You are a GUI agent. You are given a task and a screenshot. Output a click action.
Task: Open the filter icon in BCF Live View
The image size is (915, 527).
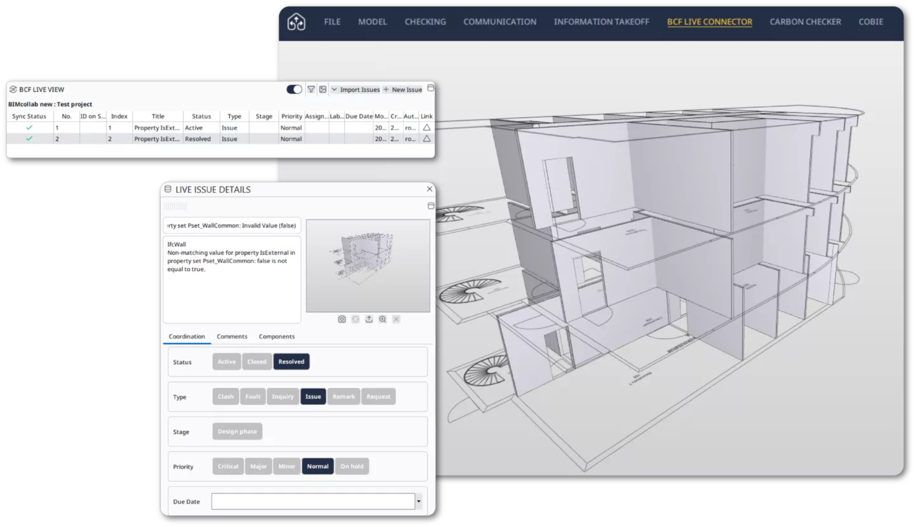pos(311,90)
